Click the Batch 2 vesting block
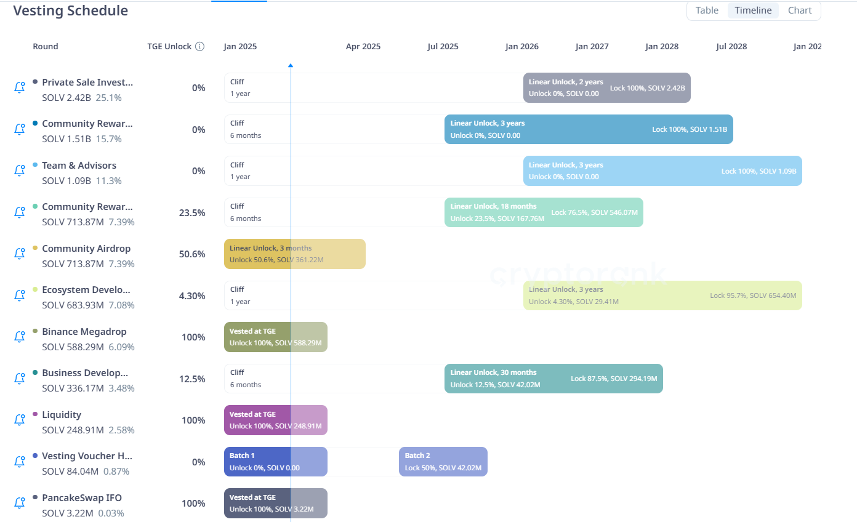The height and width of the screenshot is (522, 857). pyautogui.click(x=443, y=462)
